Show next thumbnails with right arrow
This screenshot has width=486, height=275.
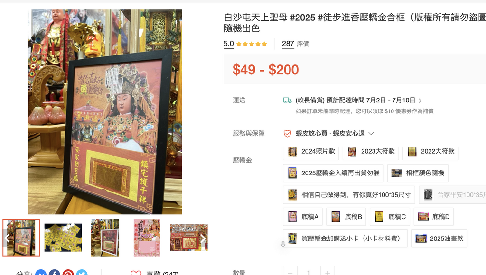pyautogui.click(x=203, y=238)
